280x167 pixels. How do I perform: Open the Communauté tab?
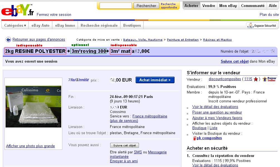coord(253,6)
